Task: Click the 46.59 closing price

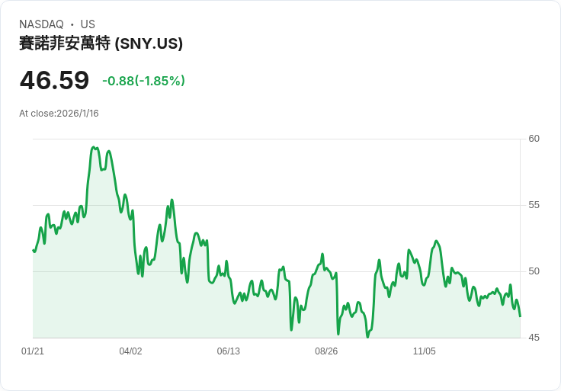Action: pos(54,80)
